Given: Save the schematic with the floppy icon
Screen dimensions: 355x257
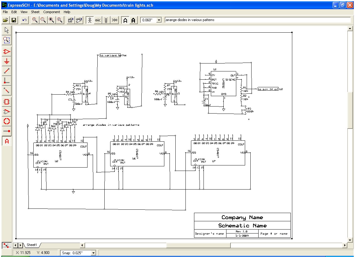Looking at the screenshot, I should (14, 20).
